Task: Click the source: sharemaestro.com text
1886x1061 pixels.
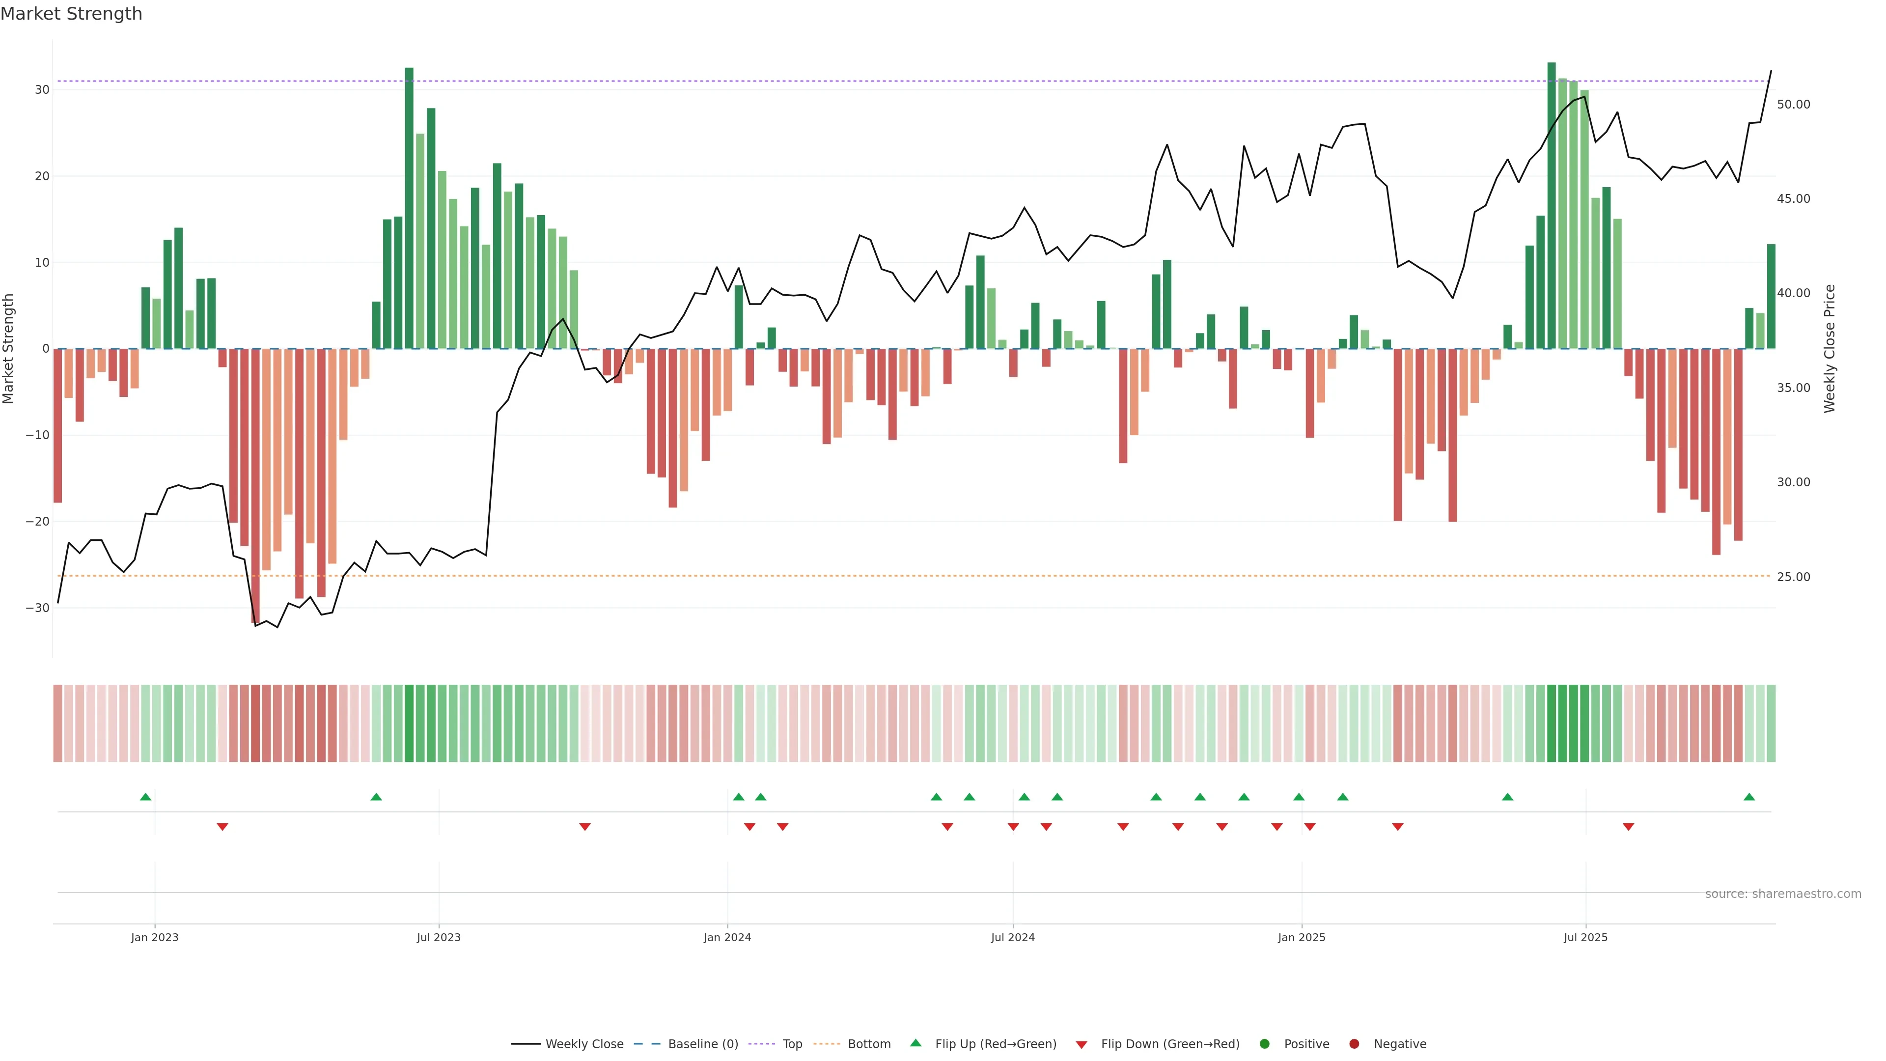Action: tap(1783, 894)
